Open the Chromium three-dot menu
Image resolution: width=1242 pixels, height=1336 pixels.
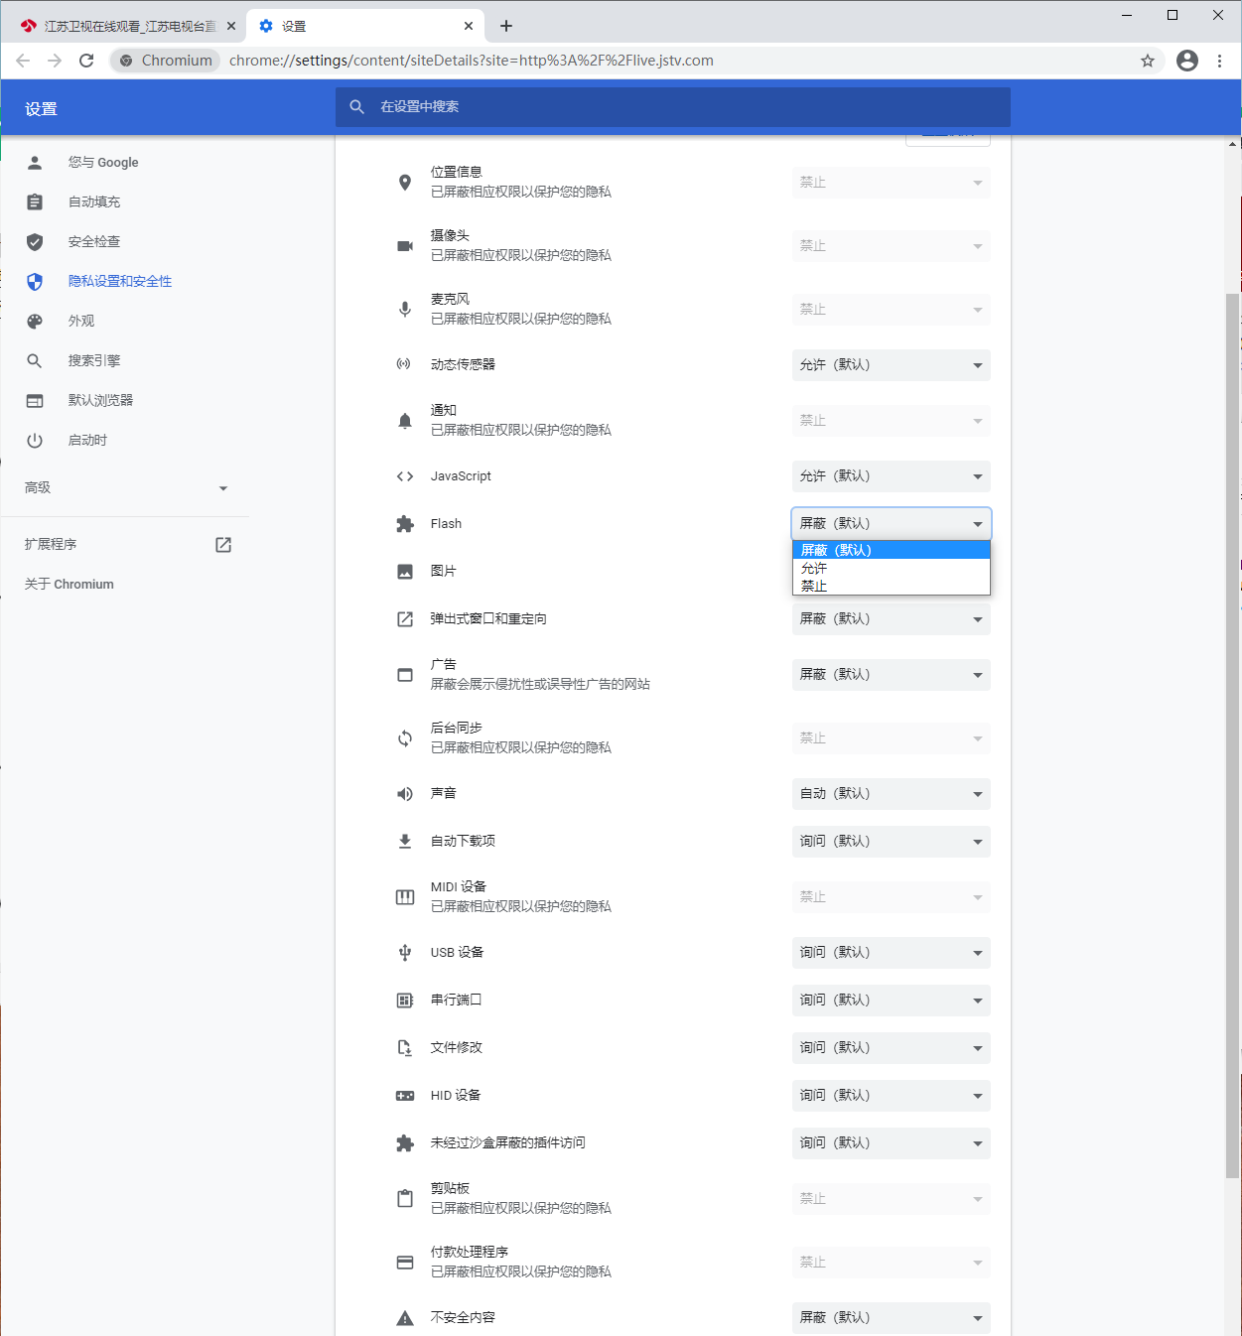point(1220,61)
